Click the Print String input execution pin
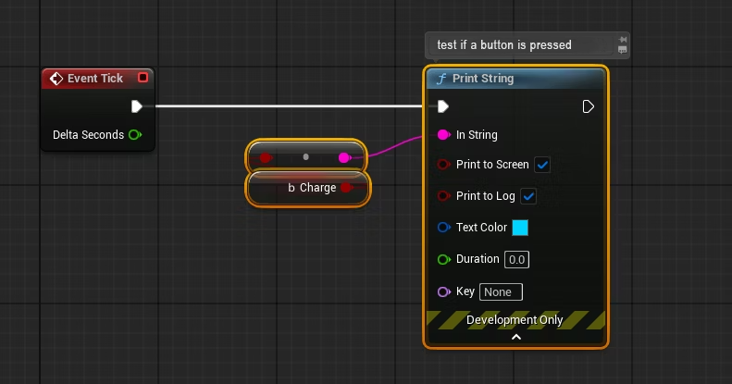The width and height of the screenshot is (732, 384). [x=443, y=106]
